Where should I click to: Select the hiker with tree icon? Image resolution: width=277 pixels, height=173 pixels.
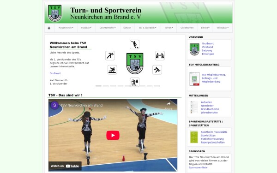[135, 82]
